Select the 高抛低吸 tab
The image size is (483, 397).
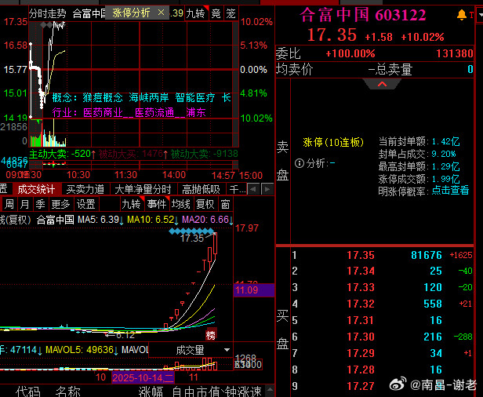(201, 189)
